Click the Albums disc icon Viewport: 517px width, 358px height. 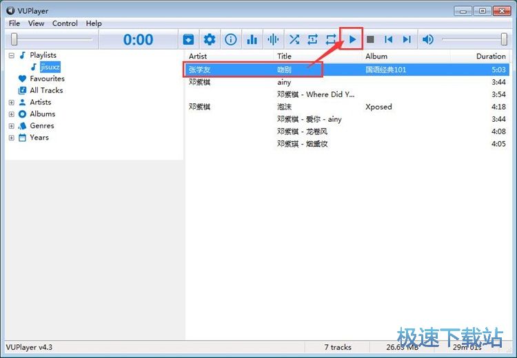[x=22, y=114]
